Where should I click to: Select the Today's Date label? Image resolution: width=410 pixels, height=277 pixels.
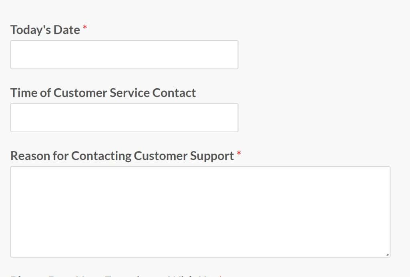(x=45, y=30)
